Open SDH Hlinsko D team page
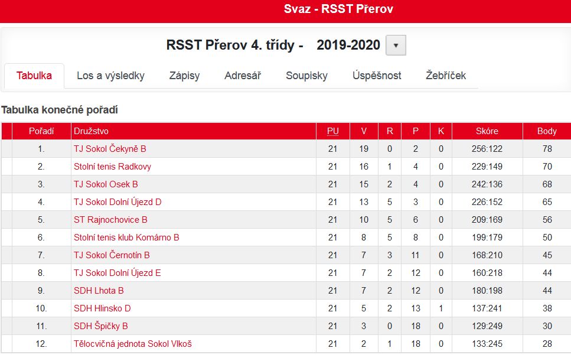 click(102, 308)
